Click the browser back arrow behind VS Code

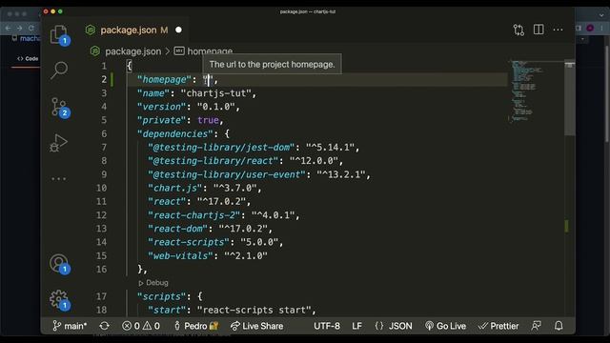coord(9,28)
